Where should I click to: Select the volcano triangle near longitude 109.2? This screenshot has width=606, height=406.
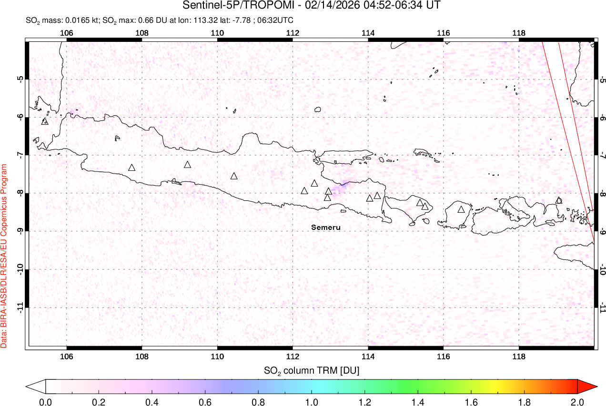click(x=188, y=165)
